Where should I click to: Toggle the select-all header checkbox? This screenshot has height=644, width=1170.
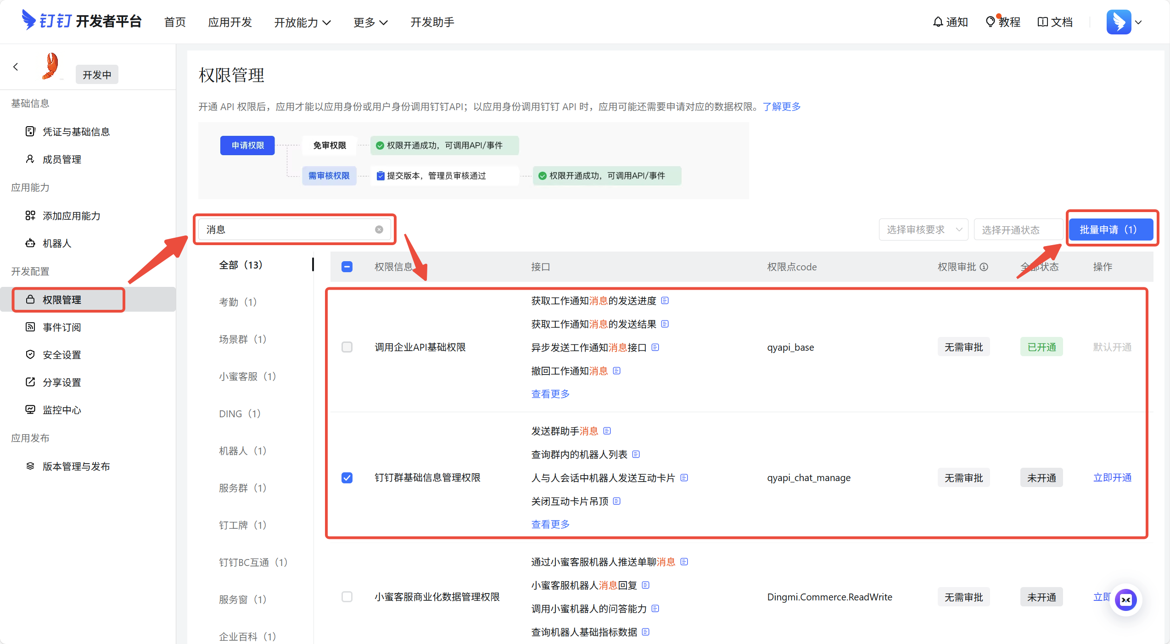(x=347, y=267)
